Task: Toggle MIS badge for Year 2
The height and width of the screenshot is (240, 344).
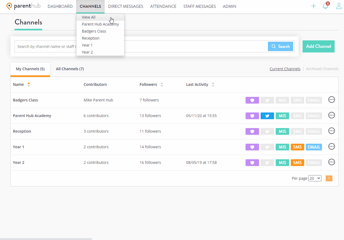Action: (282, 163)
